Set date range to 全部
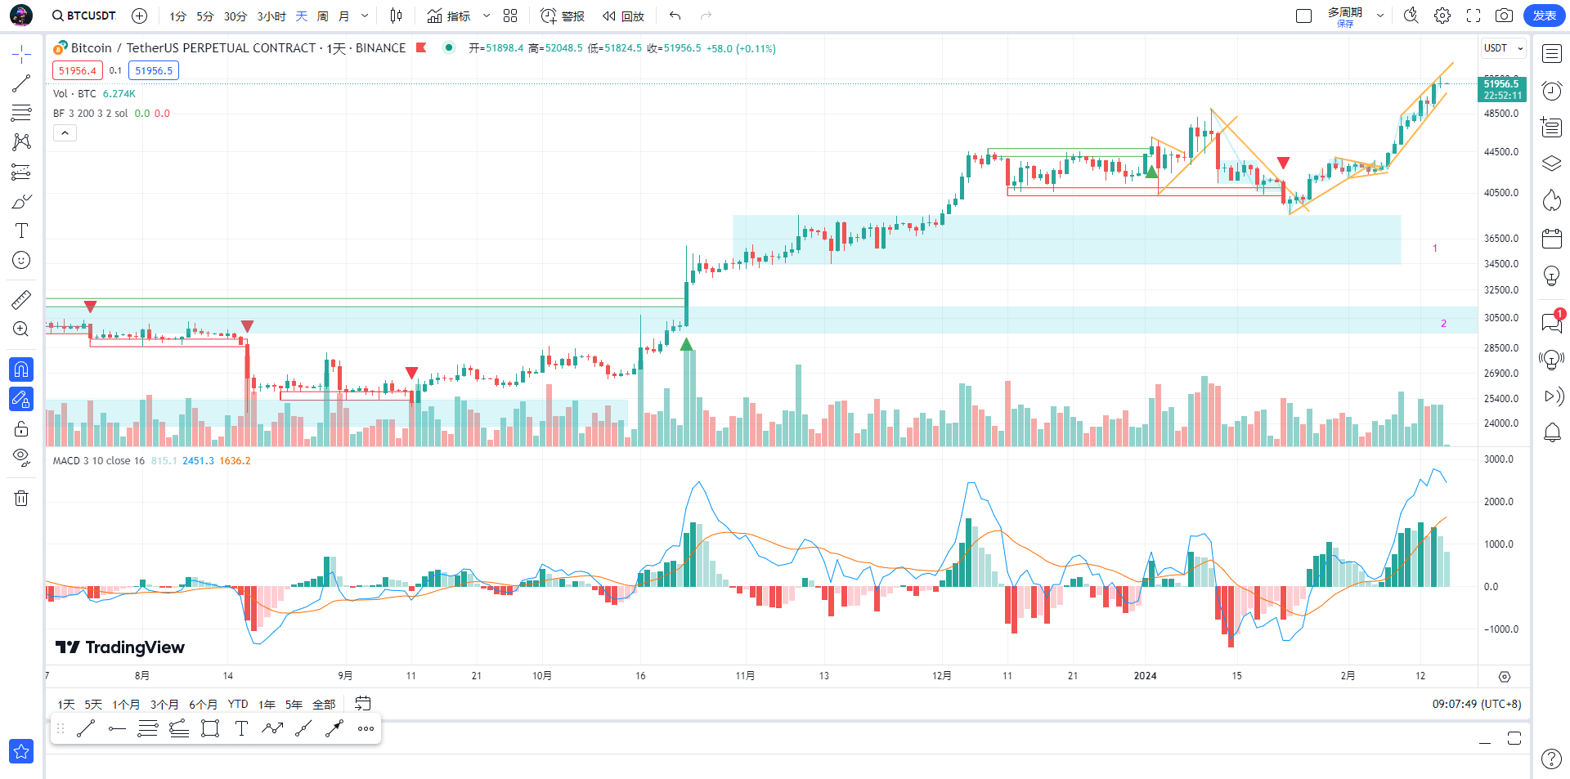Screen dimensions: 1570x779 (324, 704)
